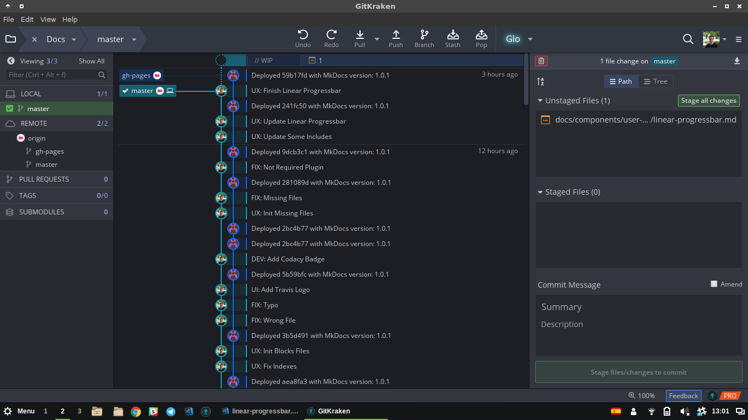Viewport: 748px width, 420px height.
Task: Open the search magnifier icon
Action: tap(688, 39)
